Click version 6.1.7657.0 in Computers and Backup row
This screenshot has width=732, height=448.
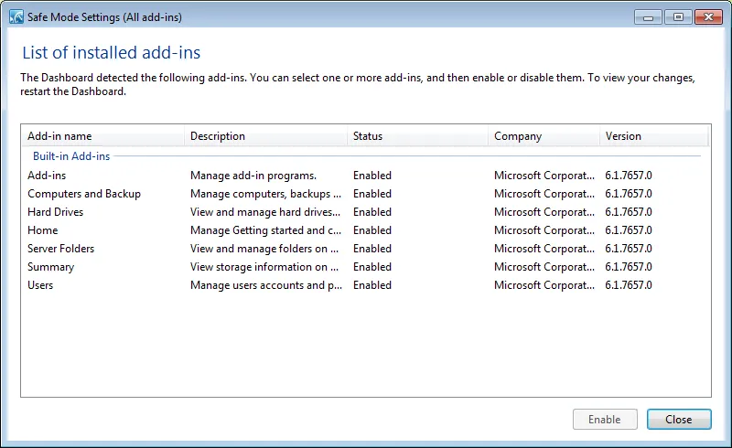coord(629,194)
